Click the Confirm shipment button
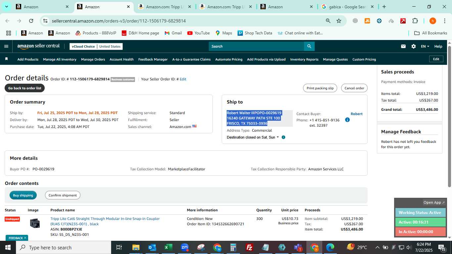 pyautogui.click(x=63, y=195)
